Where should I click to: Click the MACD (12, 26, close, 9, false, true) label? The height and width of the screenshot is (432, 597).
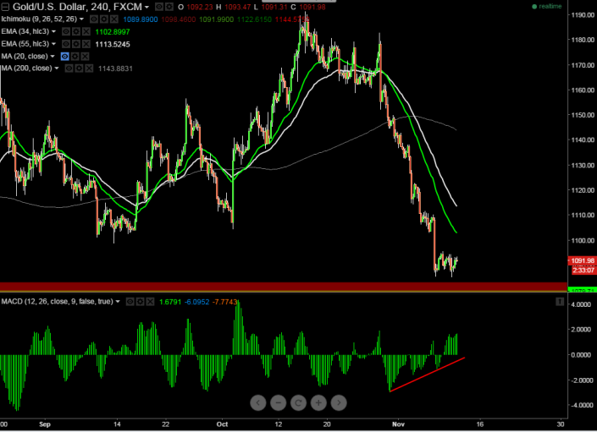57,302
